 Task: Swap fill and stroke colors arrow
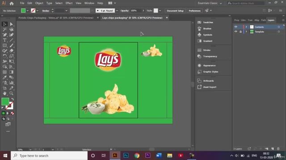(x=13, y=99)
